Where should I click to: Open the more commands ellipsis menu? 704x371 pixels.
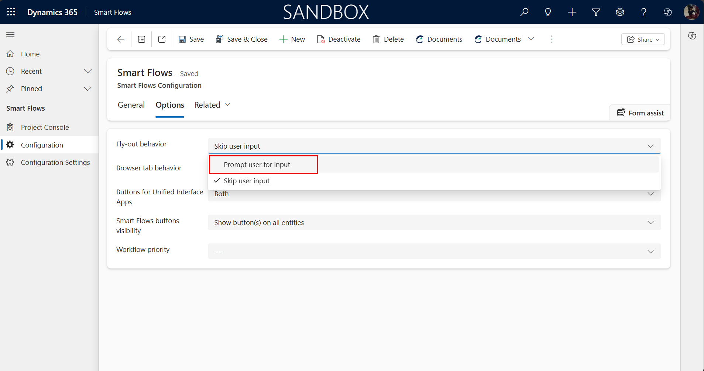[552, 39]
